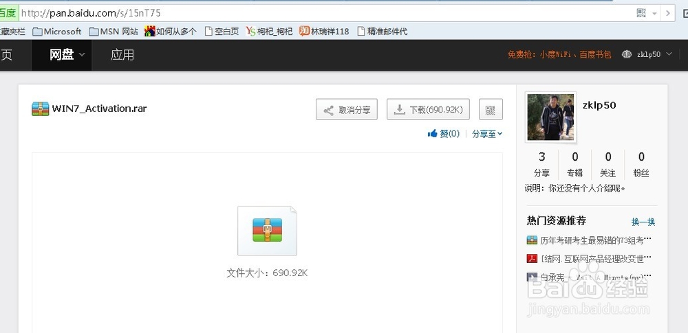Open the 小度WiFi、百度书包 promo link
The image size is (688, 333).
559,55
